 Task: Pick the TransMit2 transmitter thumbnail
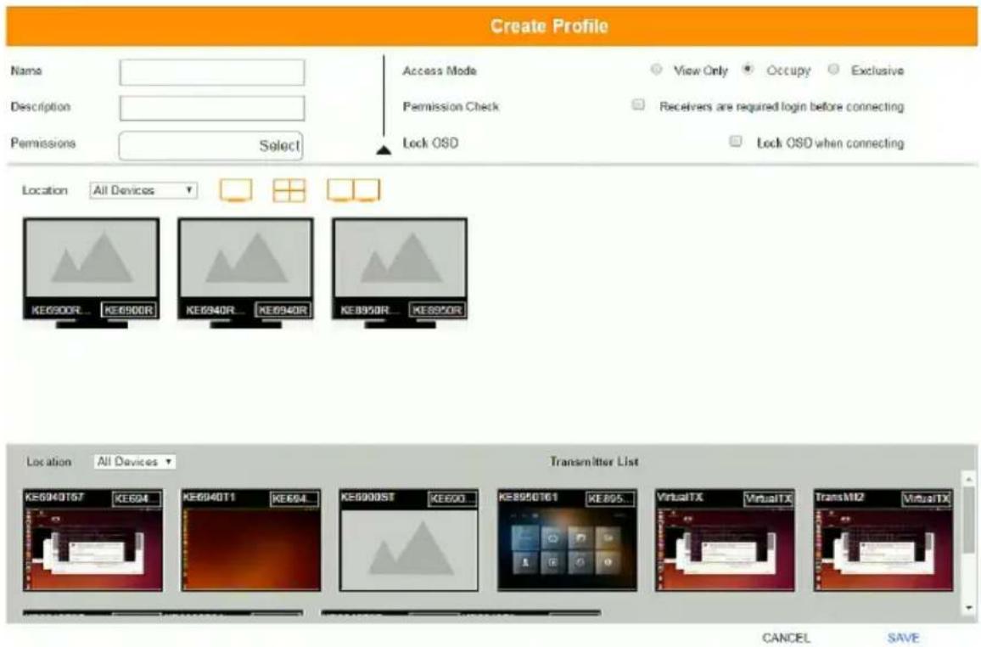click(883, 541)
